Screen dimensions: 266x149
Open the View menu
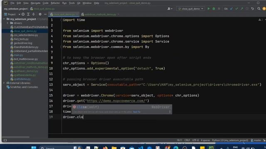(26, 3)
